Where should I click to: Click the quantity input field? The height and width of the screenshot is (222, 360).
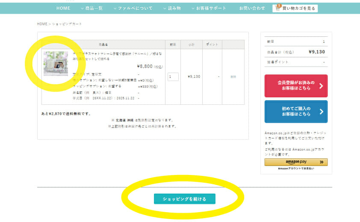pyautogui.click(x=173, y=77)
